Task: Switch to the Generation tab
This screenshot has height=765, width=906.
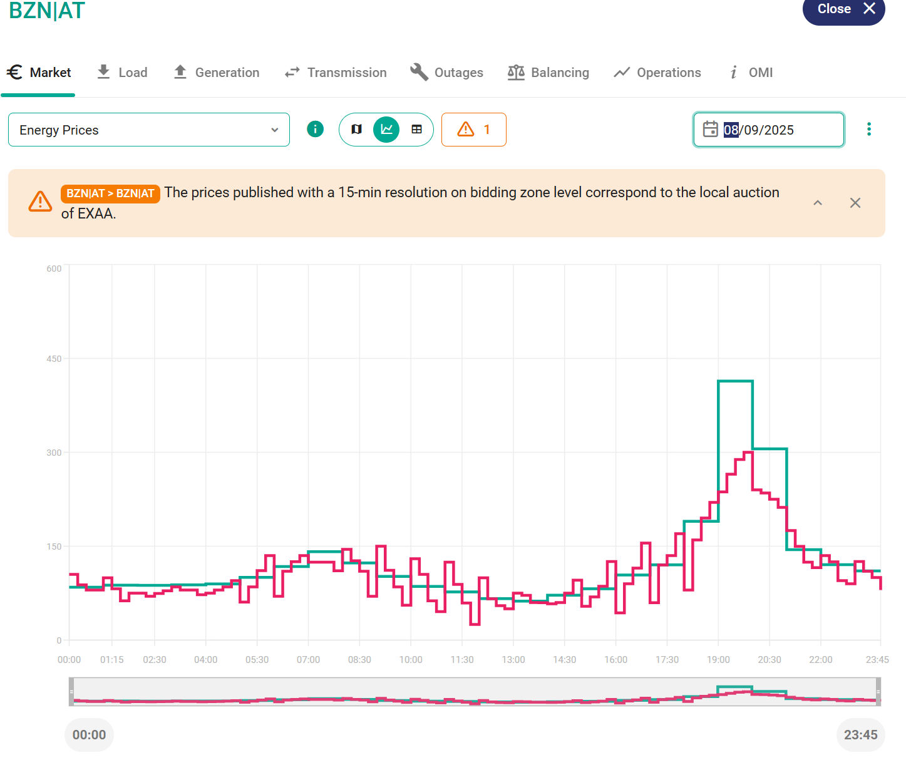Action: click(217, 73)
